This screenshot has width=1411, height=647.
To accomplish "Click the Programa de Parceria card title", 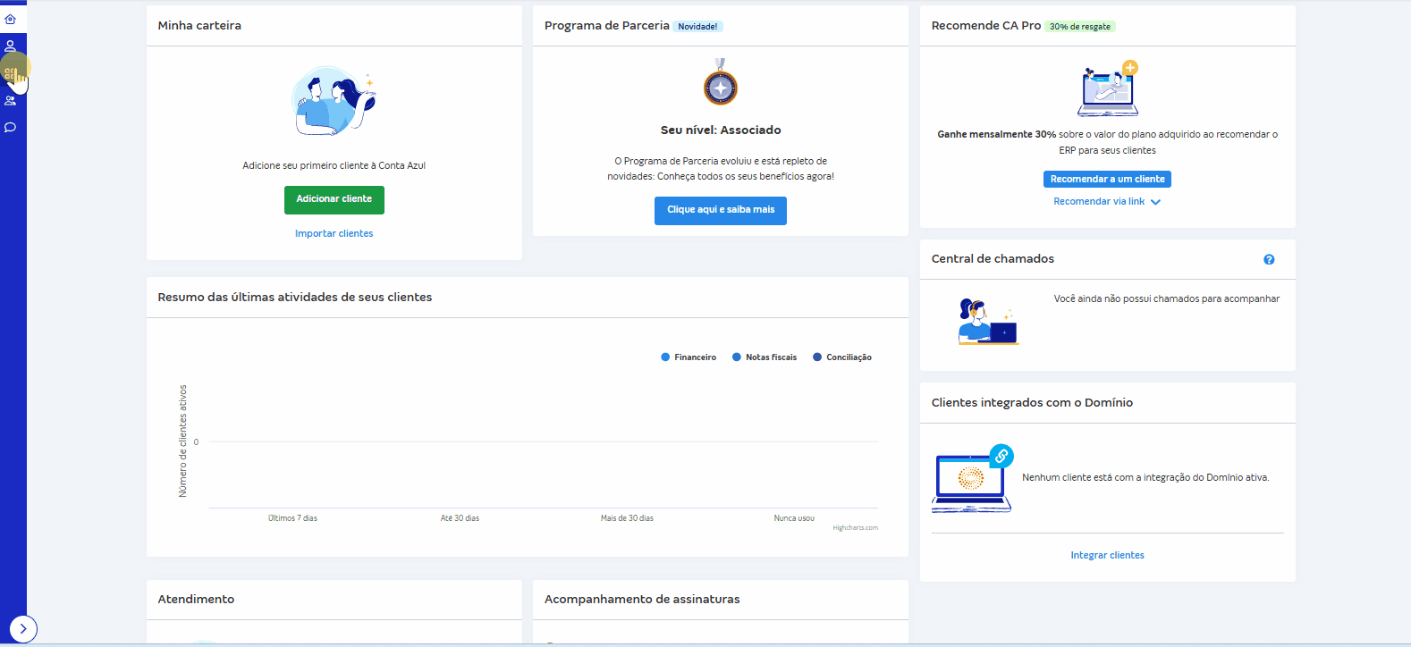I will pos(607,26).
